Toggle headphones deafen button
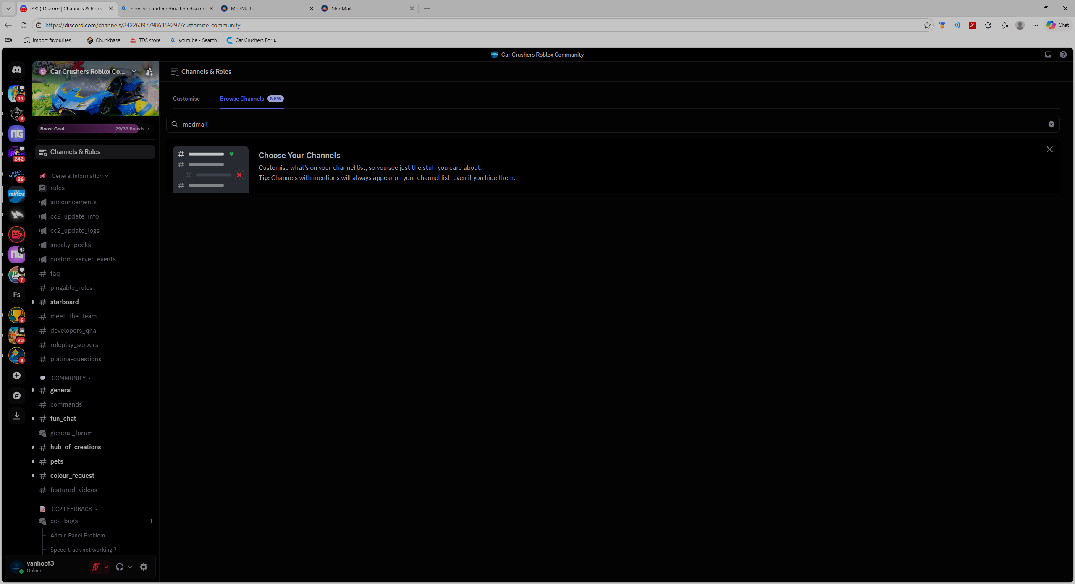This screenshot has height=584, width=1075. click(120, 567)
